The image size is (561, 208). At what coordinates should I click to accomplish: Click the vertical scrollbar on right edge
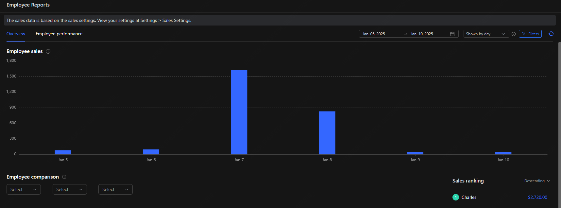point(559,124)
